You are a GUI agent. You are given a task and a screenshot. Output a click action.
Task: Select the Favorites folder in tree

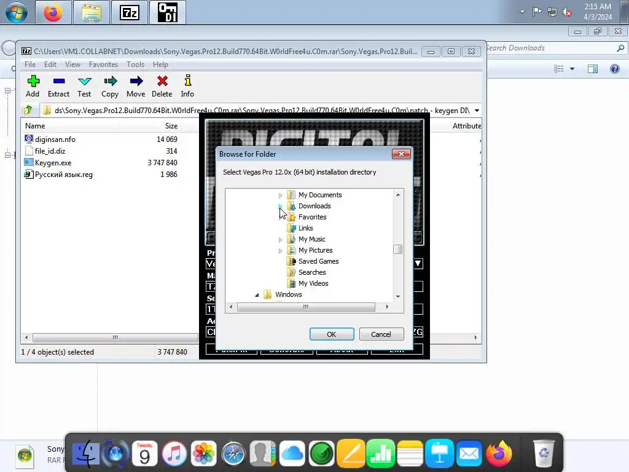pos(313,217)
